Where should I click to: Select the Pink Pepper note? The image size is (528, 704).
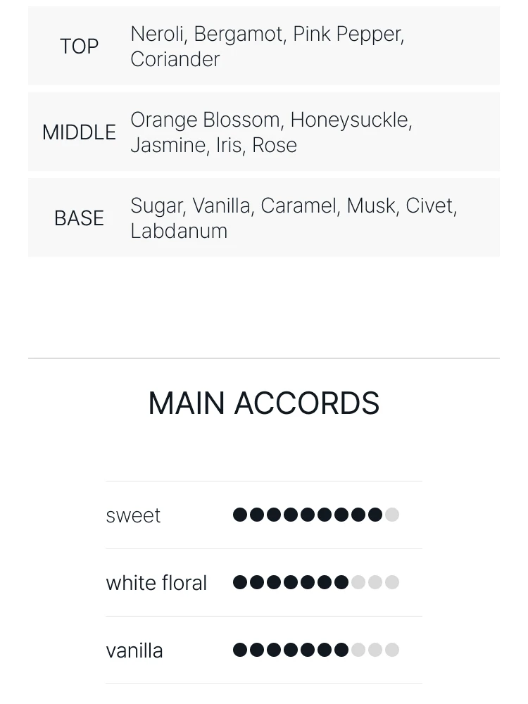tap(347, 34)
